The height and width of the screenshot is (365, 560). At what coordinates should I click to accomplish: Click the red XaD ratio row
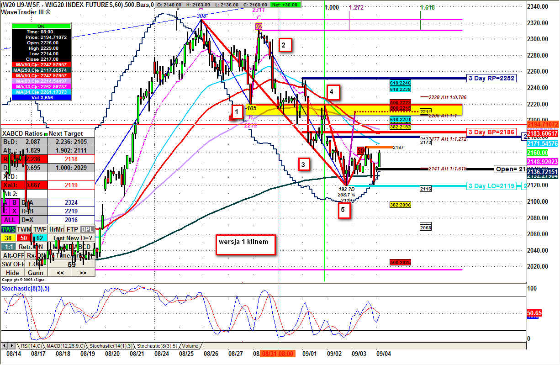pos(24,185)
